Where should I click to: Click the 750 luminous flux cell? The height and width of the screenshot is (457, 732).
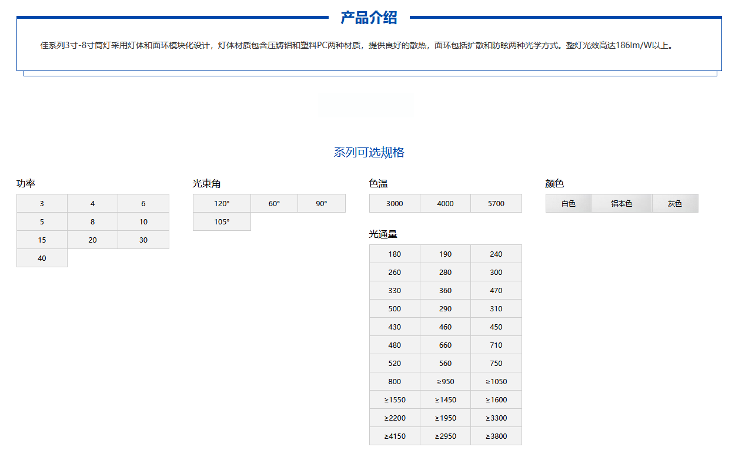496,363
